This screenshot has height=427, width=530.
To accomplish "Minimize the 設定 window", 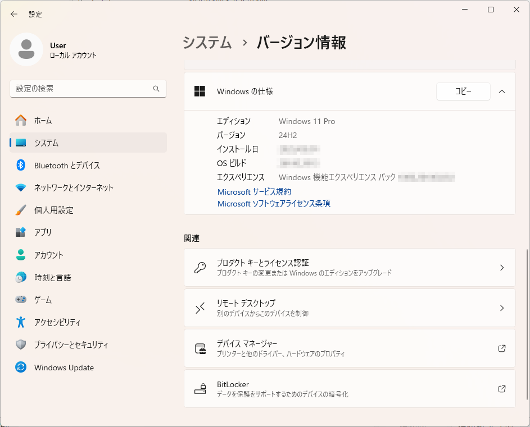I will 465,10.
